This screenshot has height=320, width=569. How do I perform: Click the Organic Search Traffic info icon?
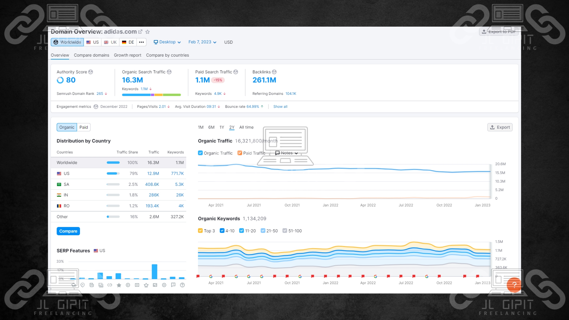pos(169,72)
